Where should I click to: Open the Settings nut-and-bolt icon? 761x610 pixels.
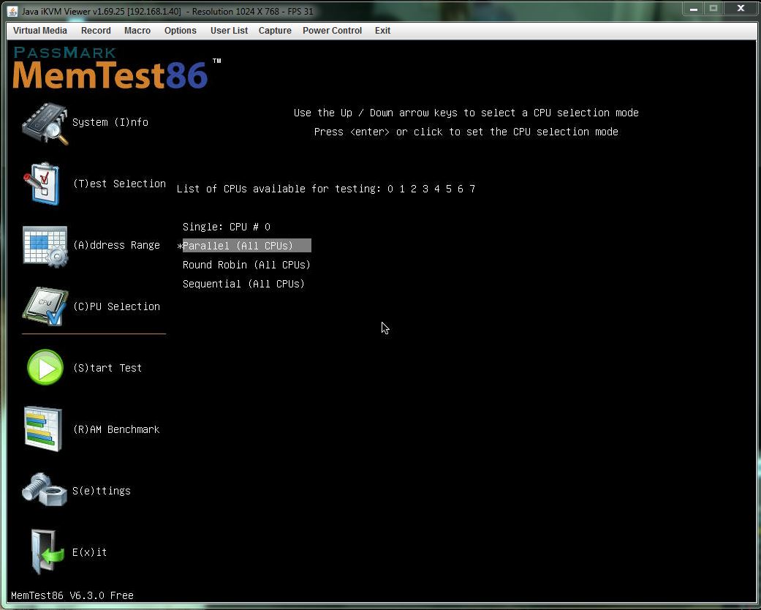(44, 489)
